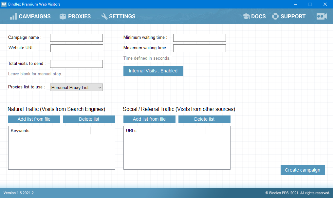This screenshot has height=198, width=333.
Task: Expand the Personal Proxy List dropdown
Action: coord(76,87)
